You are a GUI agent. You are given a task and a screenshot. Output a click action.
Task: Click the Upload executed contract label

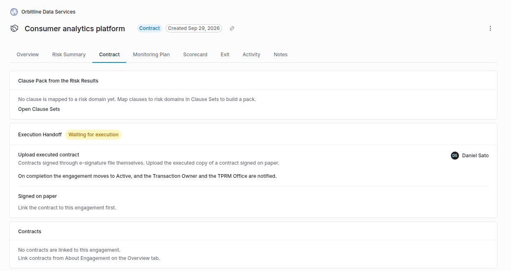pyautogui.click(x=49, y=155)
